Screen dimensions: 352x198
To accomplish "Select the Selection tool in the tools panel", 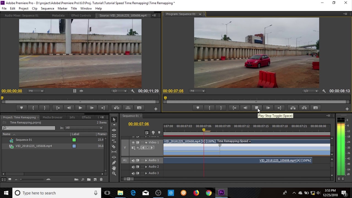I will click(114, 119).
